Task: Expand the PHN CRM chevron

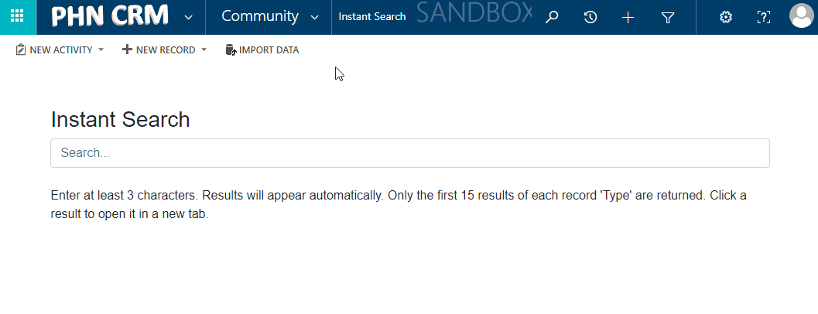Action: [x=189, y=17]
